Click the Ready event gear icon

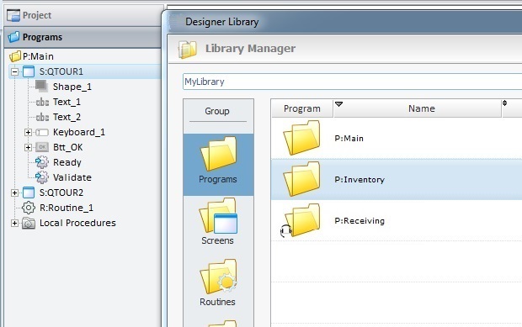(x=41, y=162)
